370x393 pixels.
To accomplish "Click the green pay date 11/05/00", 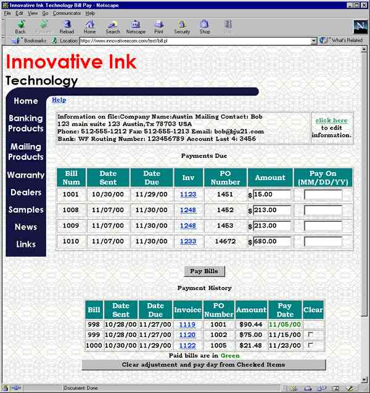I will [x=285, y=325].
